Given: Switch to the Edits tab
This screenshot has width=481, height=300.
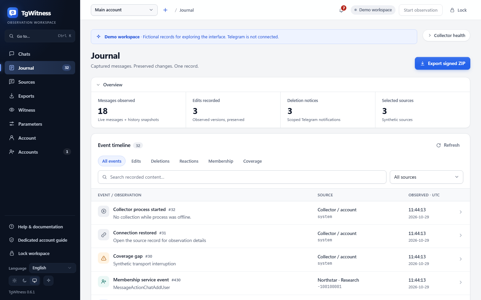Looking at the screenshot, I should click(136, 161).
